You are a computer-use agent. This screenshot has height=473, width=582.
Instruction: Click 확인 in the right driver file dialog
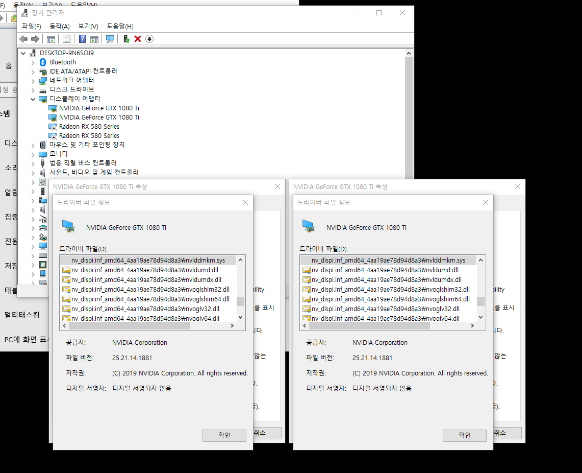coord(464,436)
